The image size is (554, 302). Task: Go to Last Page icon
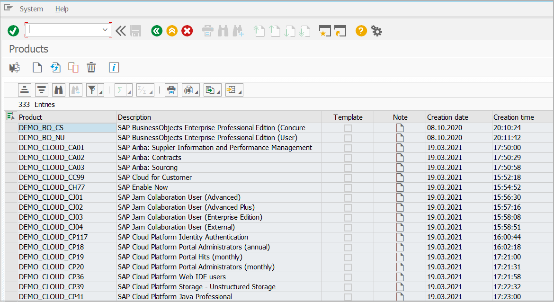tap(304, 31)
